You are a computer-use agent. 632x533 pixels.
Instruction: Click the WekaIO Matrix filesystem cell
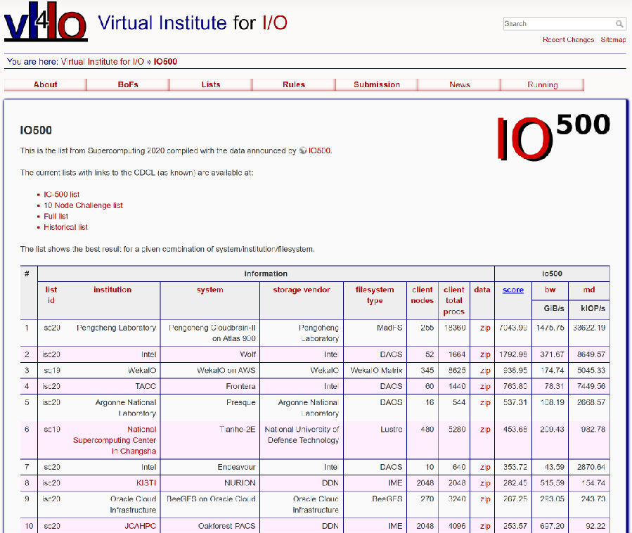point(377,370)
